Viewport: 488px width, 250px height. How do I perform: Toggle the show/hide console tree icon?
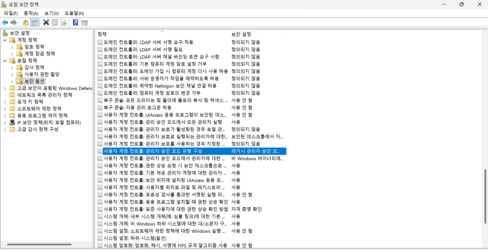click(x=35, y=22)
